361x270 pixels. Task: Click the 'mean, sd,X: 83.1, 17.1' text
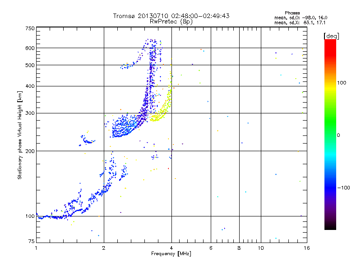coord(300,22)
